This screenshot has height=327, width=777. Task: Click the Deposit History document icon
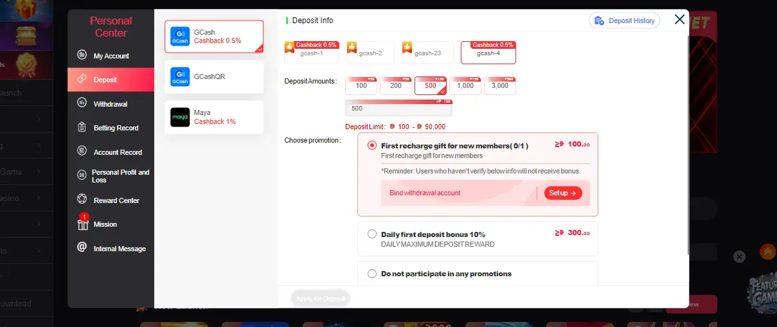pyautogui.click(x=599, y=21)
